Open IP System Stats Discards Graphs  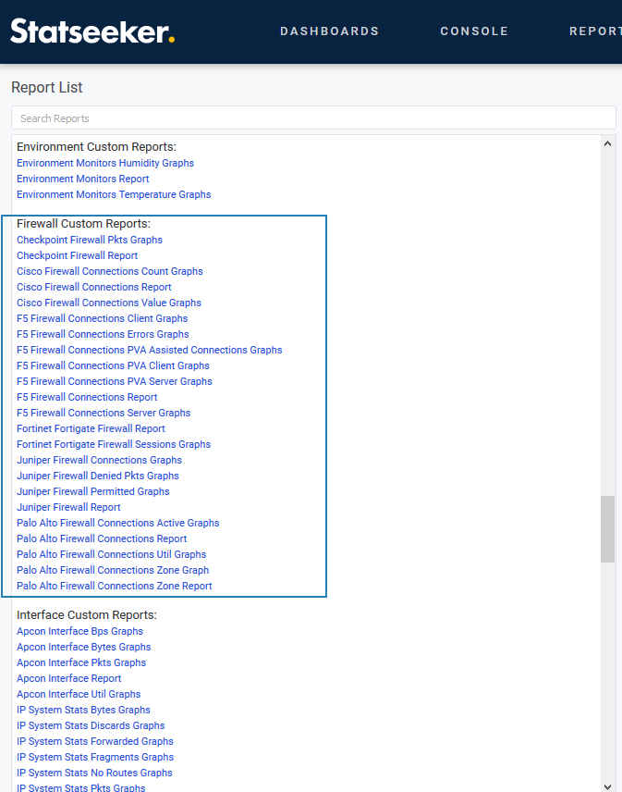point(91,725)
